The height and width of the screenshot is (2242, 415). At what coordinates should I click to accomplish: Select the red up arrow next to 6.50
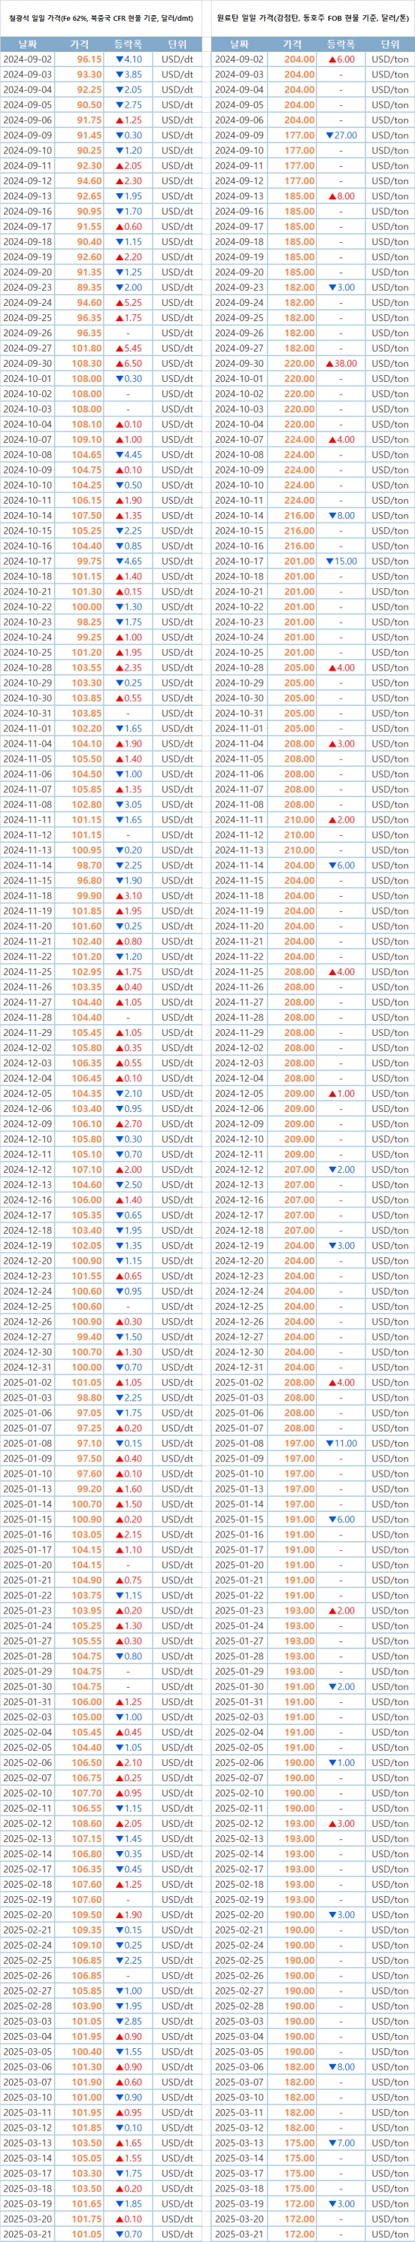(119, 364)
